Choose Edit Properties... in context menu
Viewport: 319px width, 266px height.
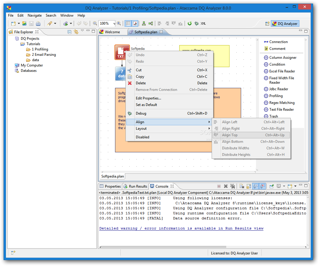169,98
